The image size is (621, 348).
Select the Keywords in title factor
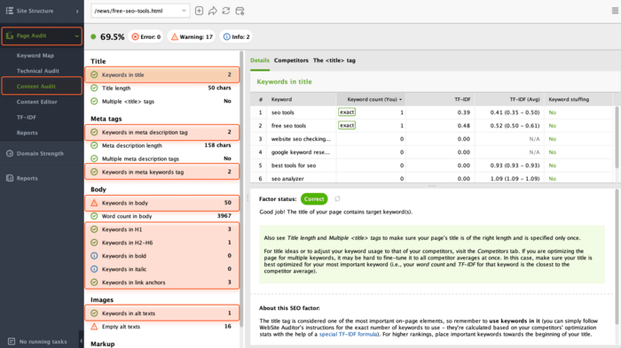click(x=162, y=74)
